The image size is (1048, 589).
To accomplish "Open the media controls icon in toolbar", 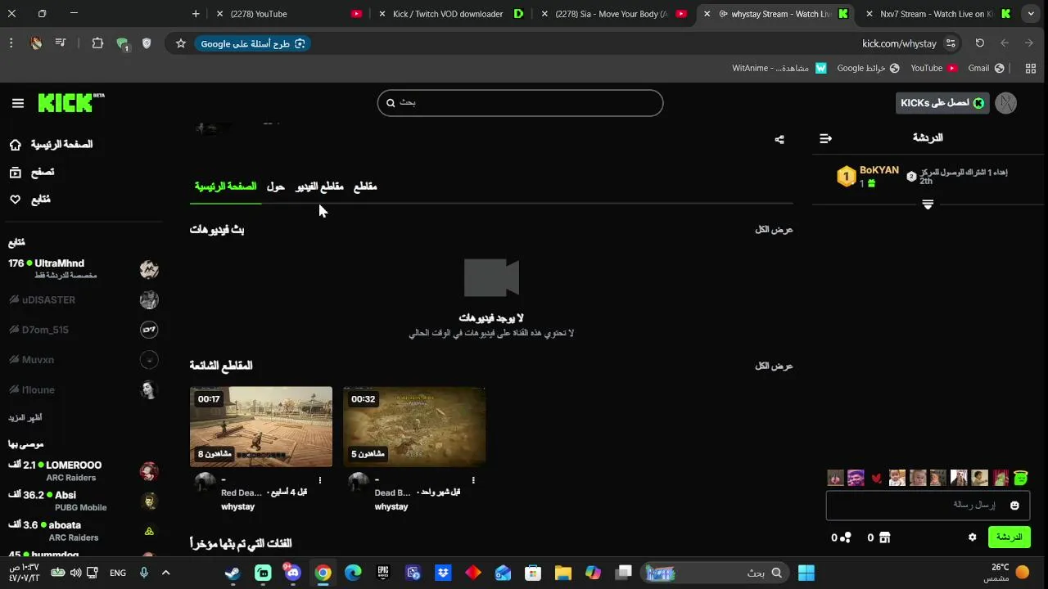I will [x=61, y=43].
